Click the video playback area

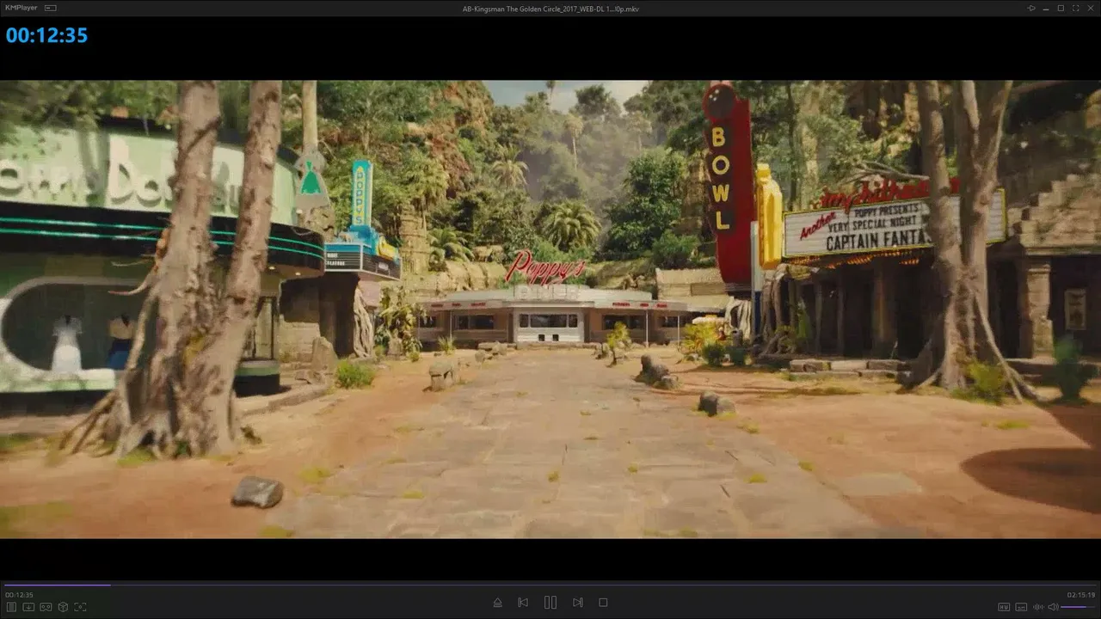pyautogui.click(x=550, y=309)
